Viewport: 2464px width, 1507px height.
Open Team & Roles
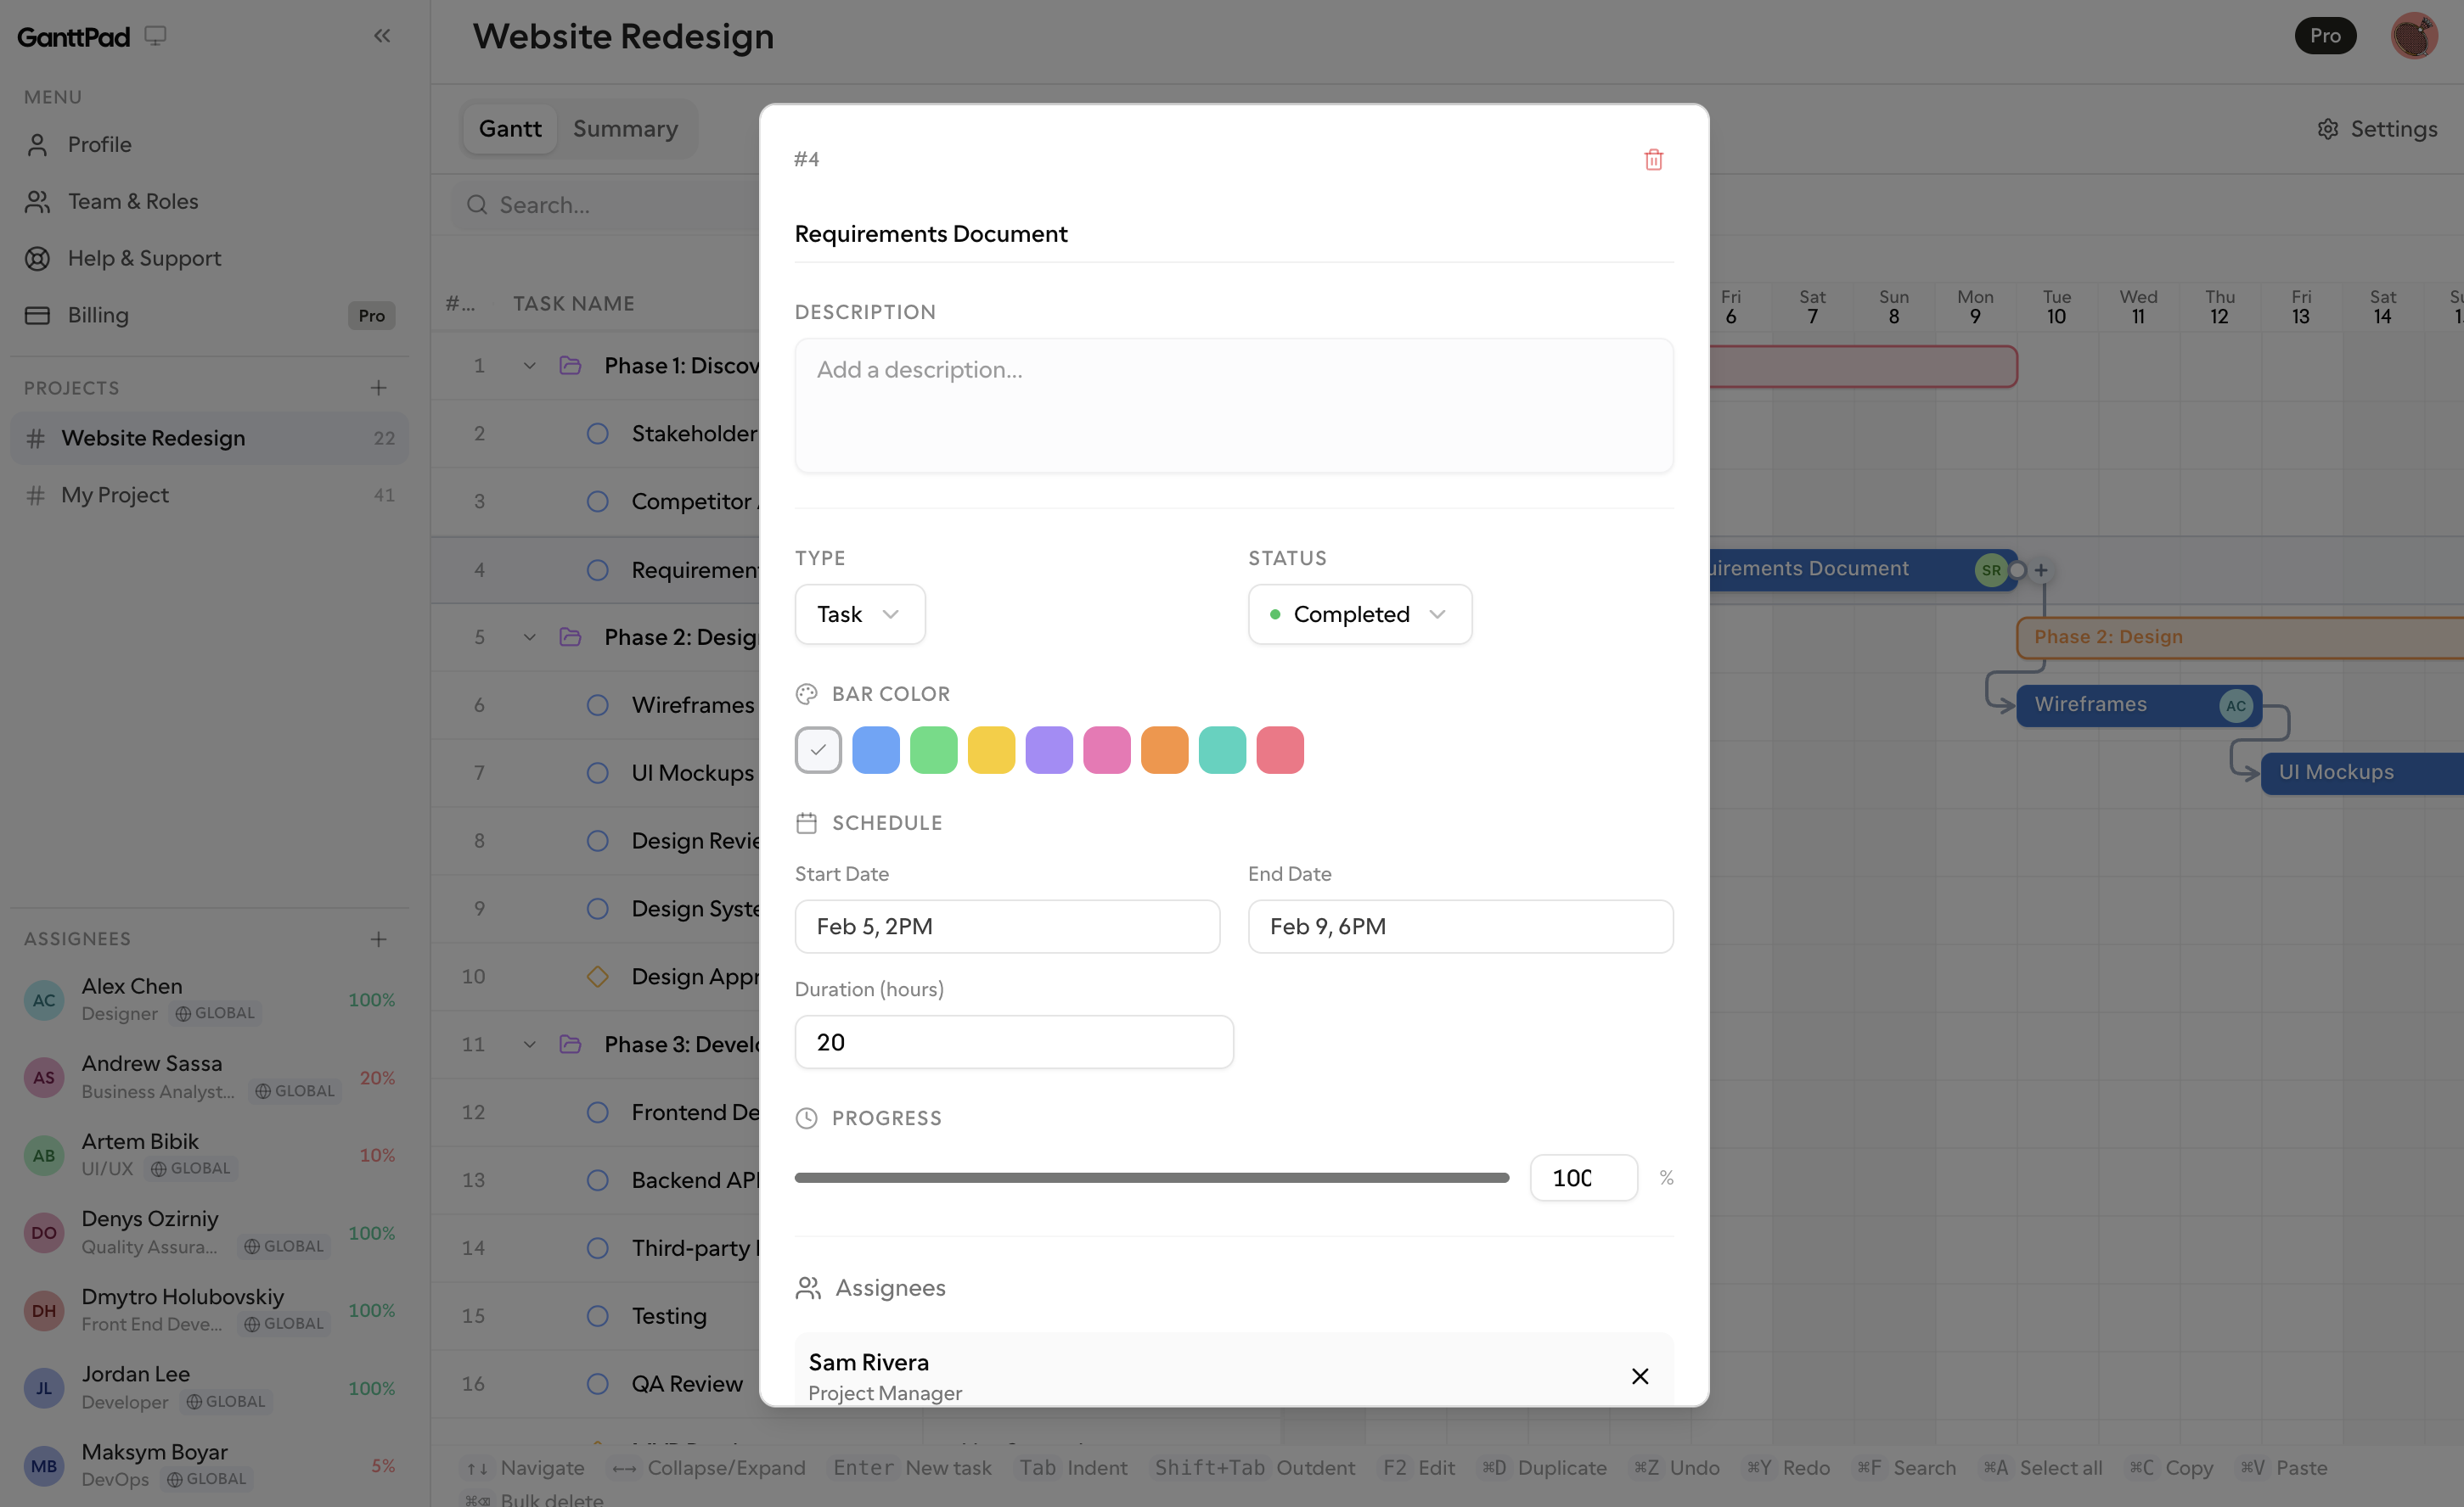(133, 201)
